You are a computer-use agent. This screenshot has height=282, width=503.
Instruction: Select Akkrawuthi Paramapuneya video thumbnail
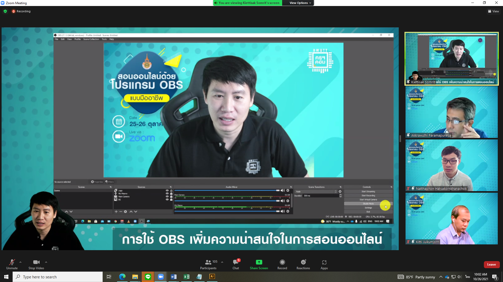click(x=451, y=112)
